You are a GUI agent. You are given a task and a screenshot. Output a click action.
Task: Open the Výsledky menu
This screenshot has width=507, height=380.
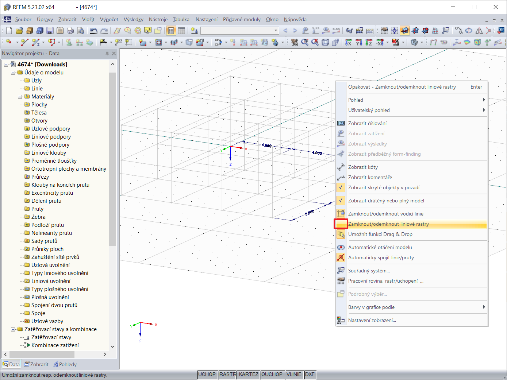coord(133,19)
